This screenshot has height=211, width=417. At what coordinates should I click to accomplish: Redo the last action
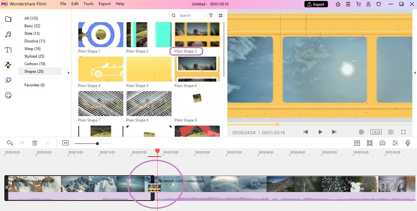tap(22, 143)
